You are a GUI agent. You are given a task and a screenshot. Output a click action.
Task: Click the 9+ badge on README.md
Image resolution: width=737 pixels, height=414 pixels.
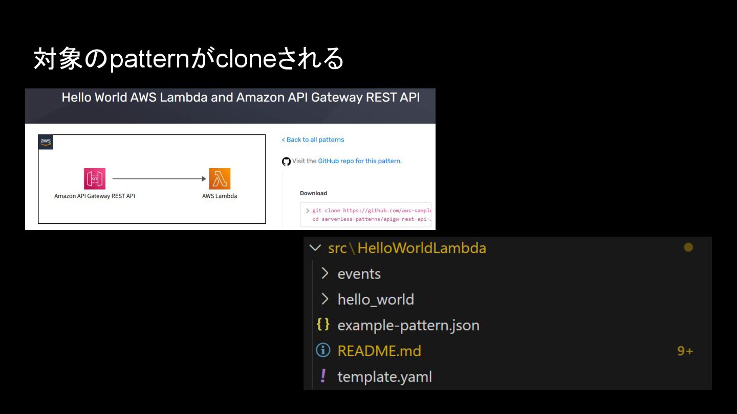click(685, 351)
